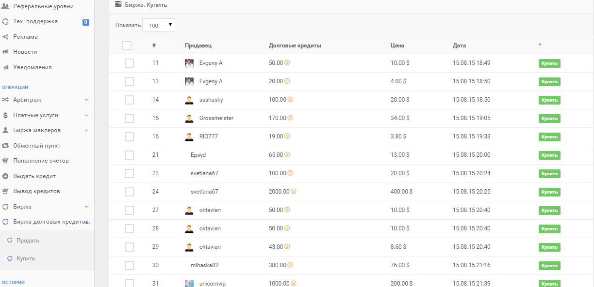The width and height of the screenshot is (594, 287).
Task: Click the Выдать кредит arrow circle icon
Action: [x=5, y=176]
